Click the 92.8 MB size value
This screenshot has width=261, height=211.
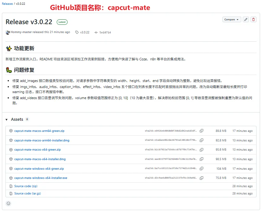pos(221,140)
